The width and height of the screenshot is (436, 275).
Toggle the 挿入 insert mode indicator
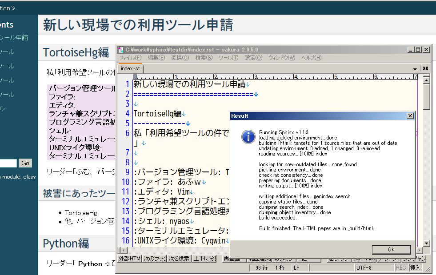click(416, 268)
